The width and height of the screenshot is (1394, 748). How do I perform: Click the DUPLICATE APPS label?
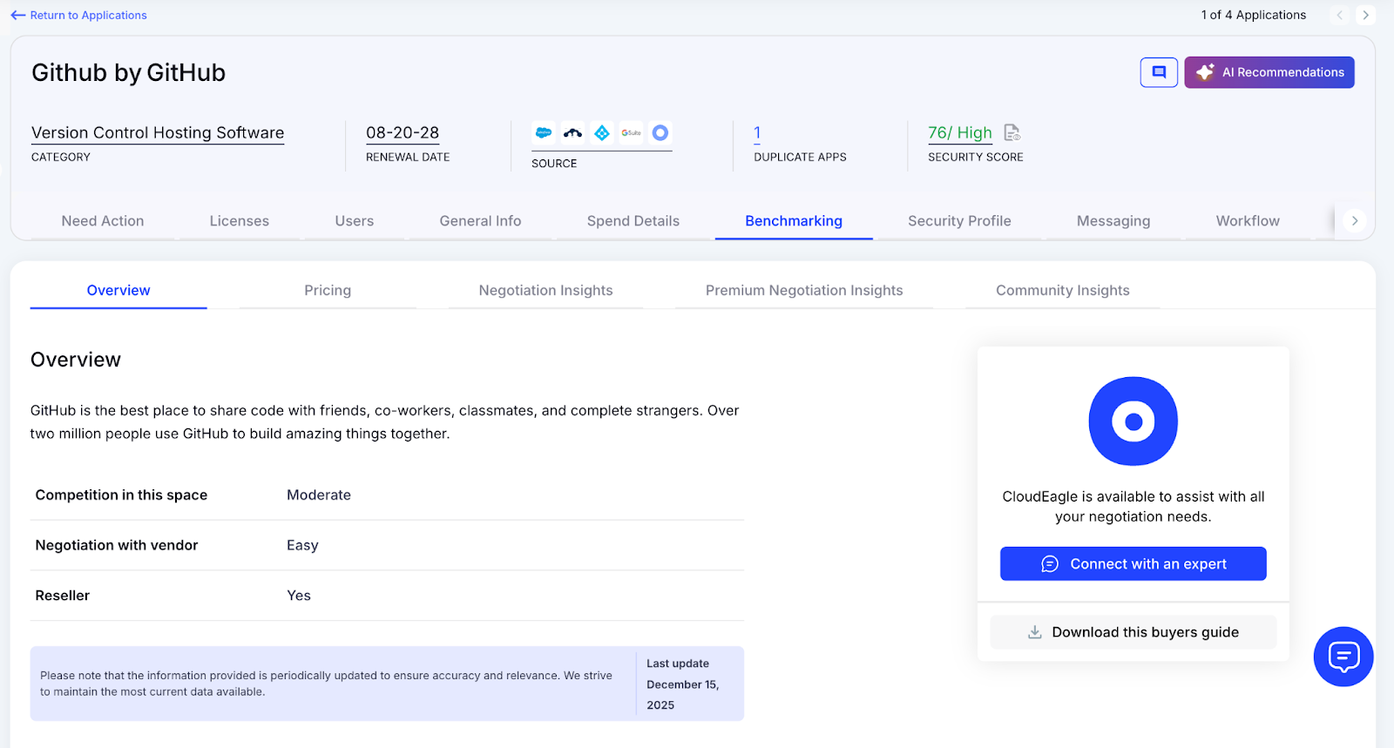tap(800, 158)
